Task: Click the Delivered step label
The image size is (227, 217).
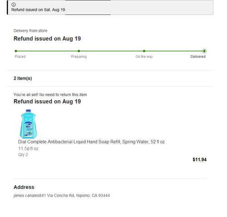Action: coord(198,57)
